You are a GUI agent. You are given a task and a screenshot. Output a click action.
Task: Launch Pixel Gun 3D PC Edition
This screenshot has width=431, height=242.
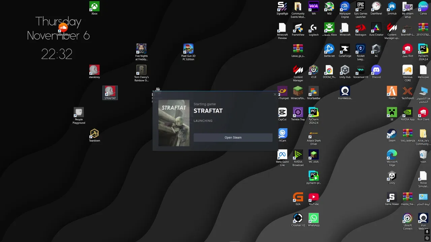click(x=188, y=52)
